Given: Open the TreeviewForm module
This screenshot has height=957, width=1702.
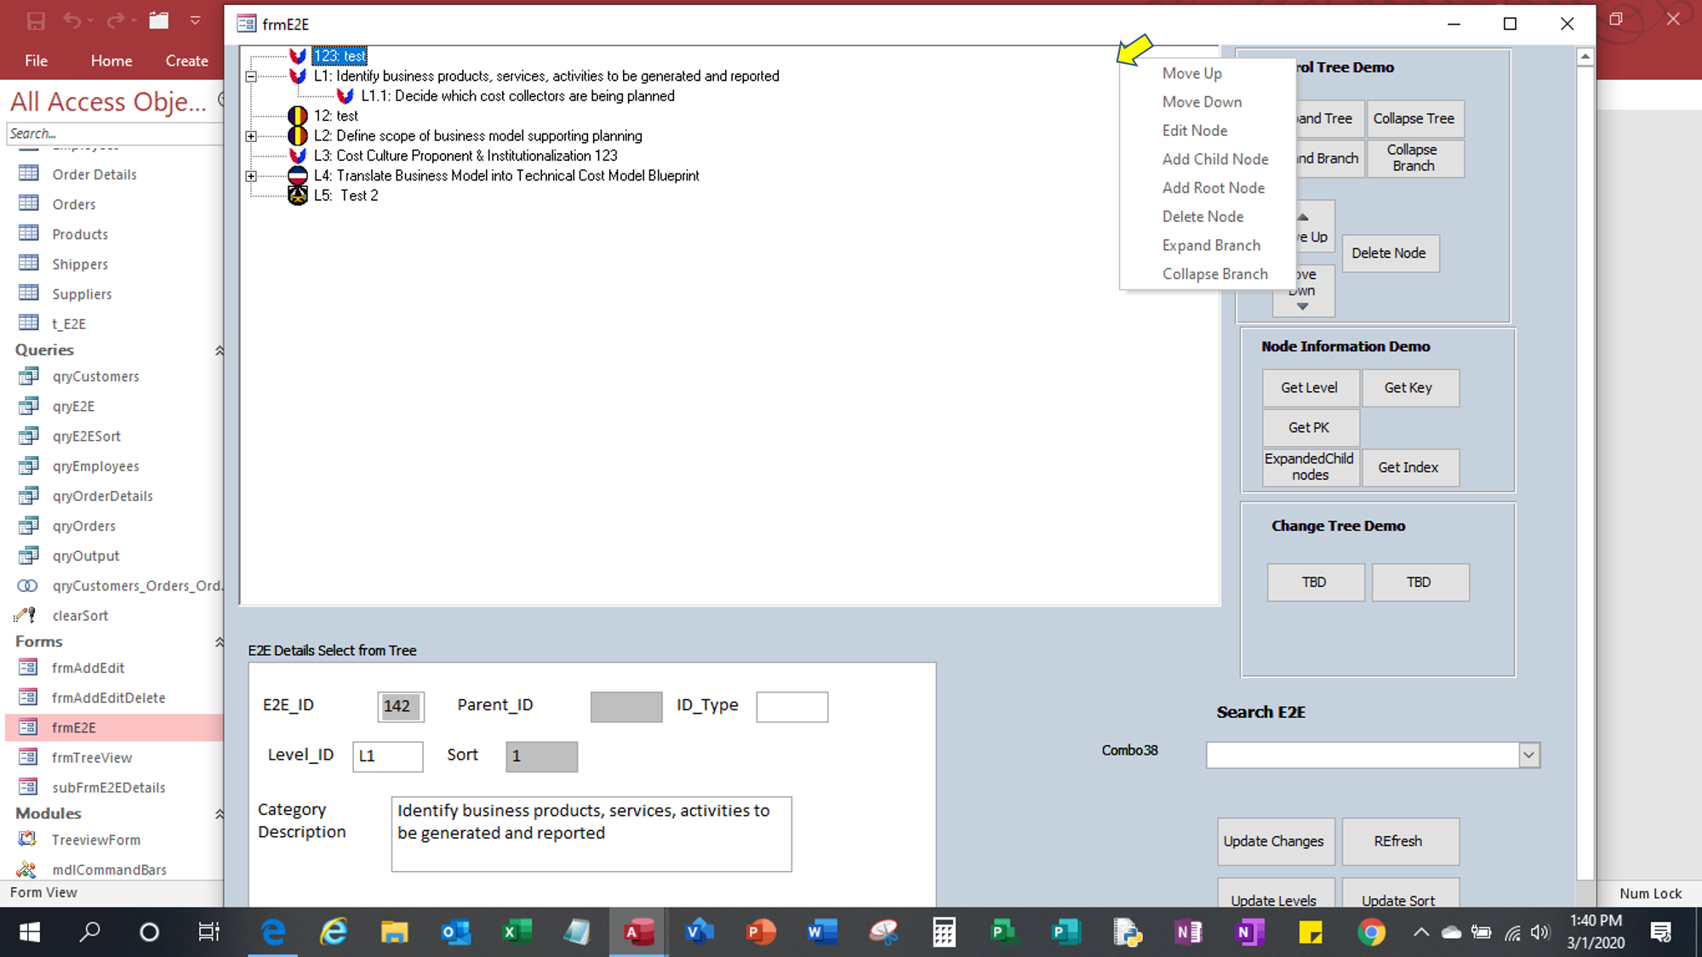Looking at the screenshot, I should (x=95, y=840).
